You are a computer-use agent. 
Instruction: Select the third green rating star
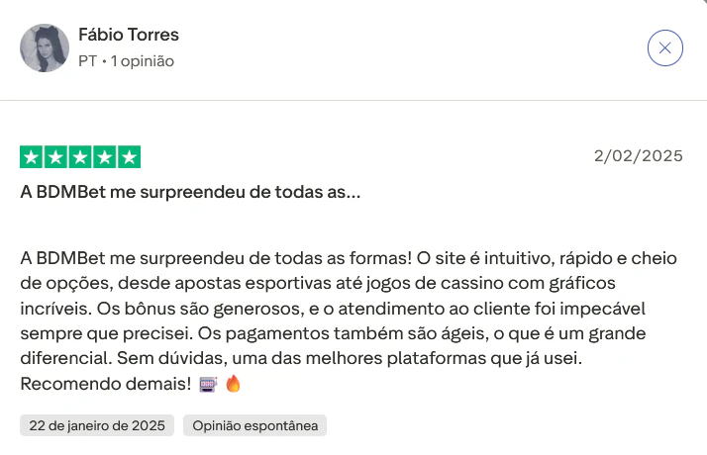point(80,156)
